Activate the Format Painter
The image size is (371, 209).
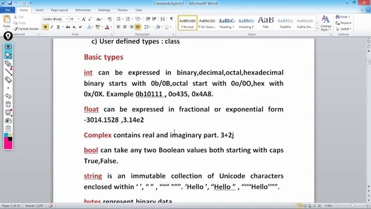(x=26, y=28)
